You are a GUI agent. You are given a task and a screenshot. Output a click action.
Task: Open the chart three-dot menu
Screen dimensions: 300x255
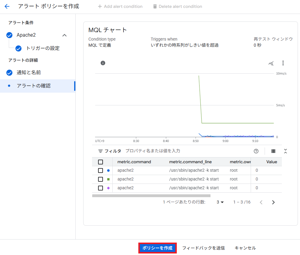pos(283,63)
